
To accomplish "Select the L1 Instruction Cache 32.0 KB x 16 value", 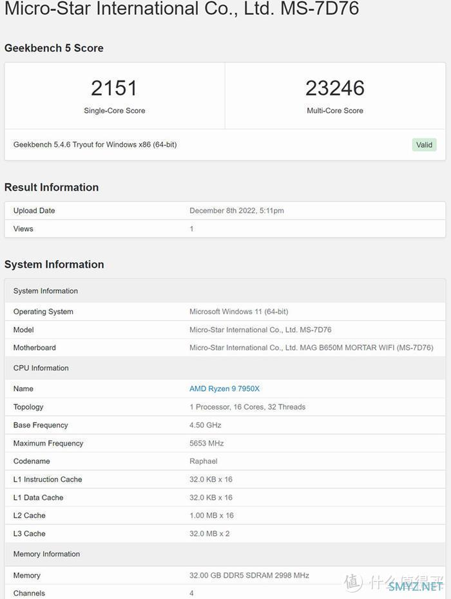I will [x=211, y=479].
